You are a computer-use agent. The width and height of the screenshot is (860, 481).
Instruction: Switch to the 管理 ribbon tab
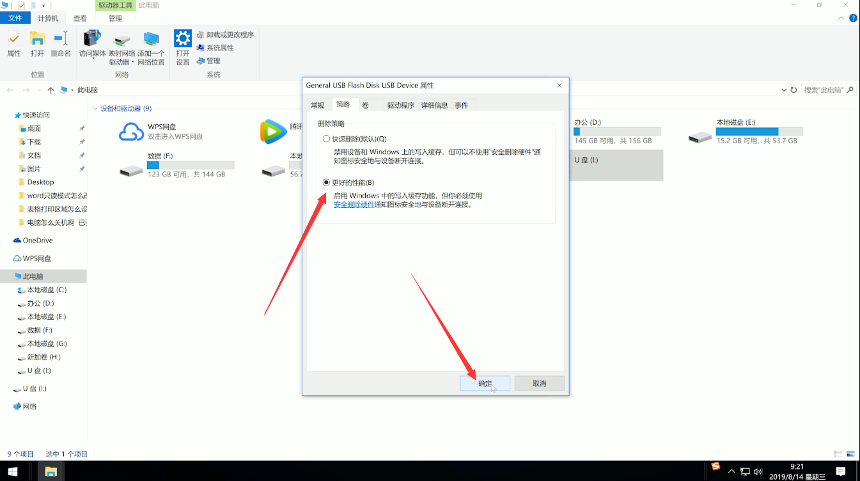115,19
